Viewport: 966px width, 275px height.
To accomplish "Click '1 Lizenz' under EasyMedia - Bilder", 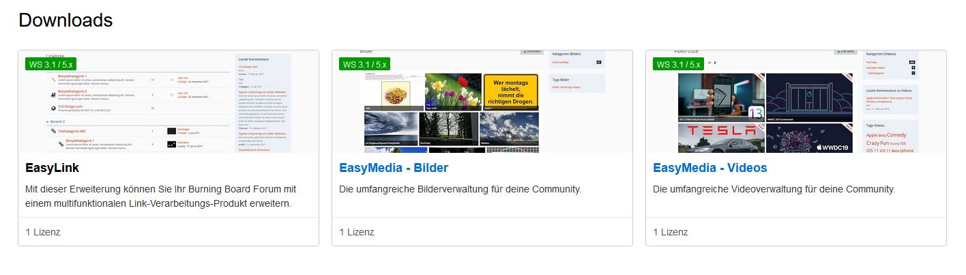I will [x=357, y=232].
